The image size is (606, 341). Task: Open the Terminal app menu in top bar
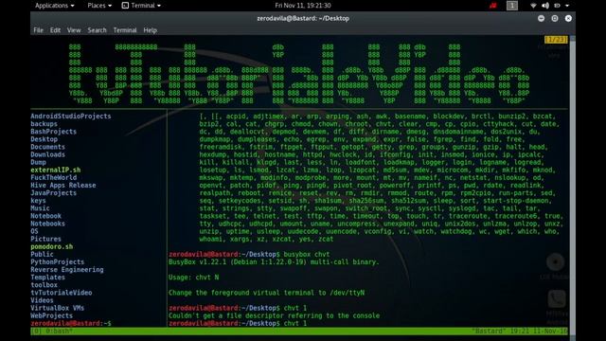pyautogui.click(x=146, y=6)
